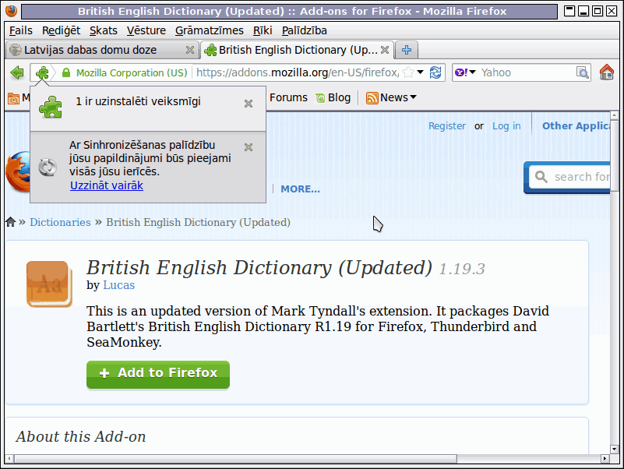Dismiss the install success notification

pyautogui.click(x=249, y=104)
